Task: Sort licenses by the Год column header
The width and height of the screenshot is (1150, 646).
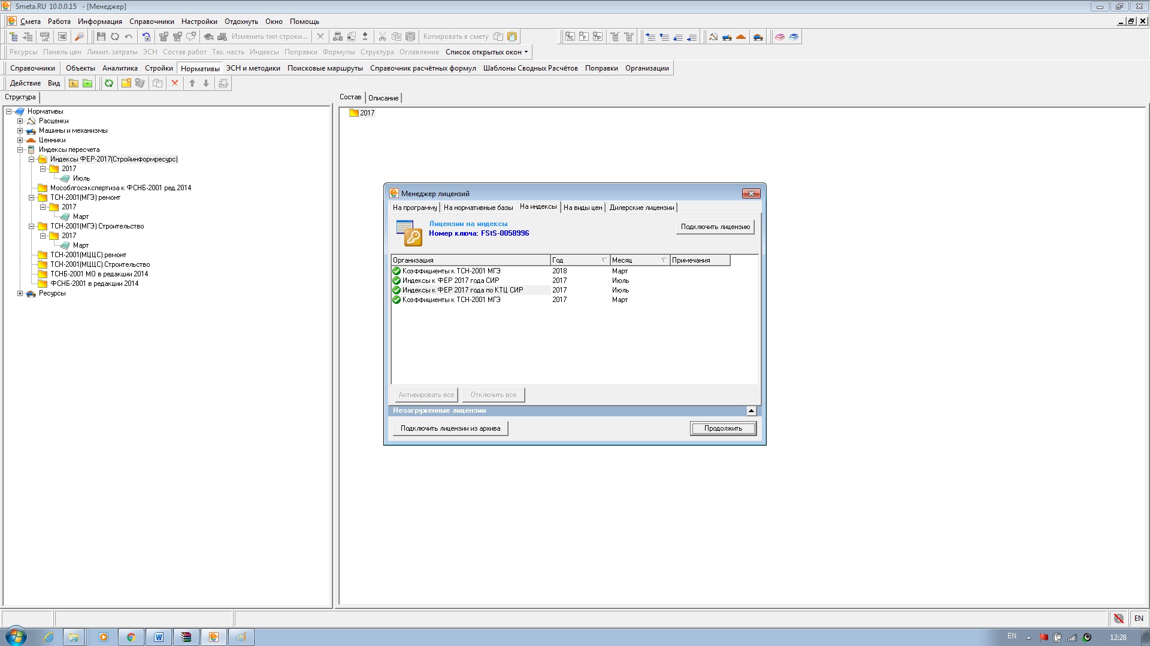Action: click(580, 260)
